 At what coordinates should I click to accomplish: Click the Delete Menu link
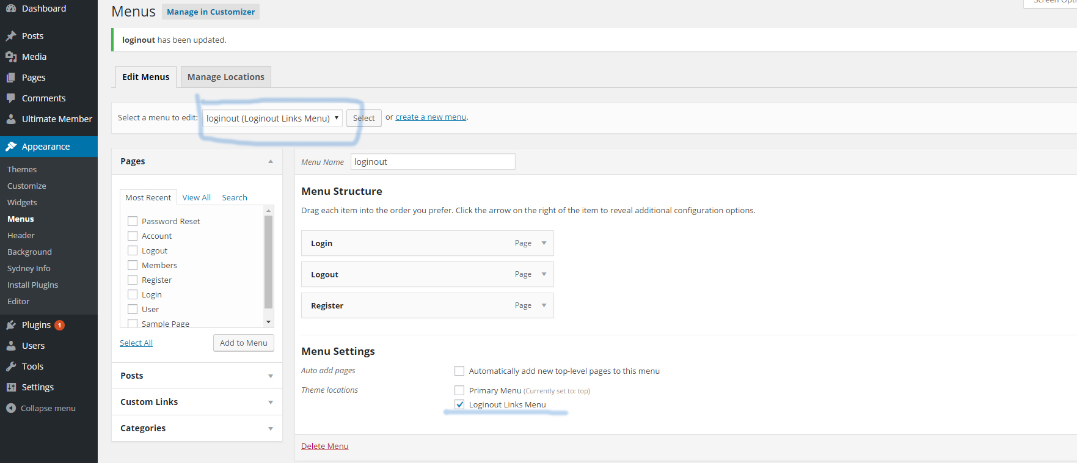pyautogui.click(x=324, y=446)
